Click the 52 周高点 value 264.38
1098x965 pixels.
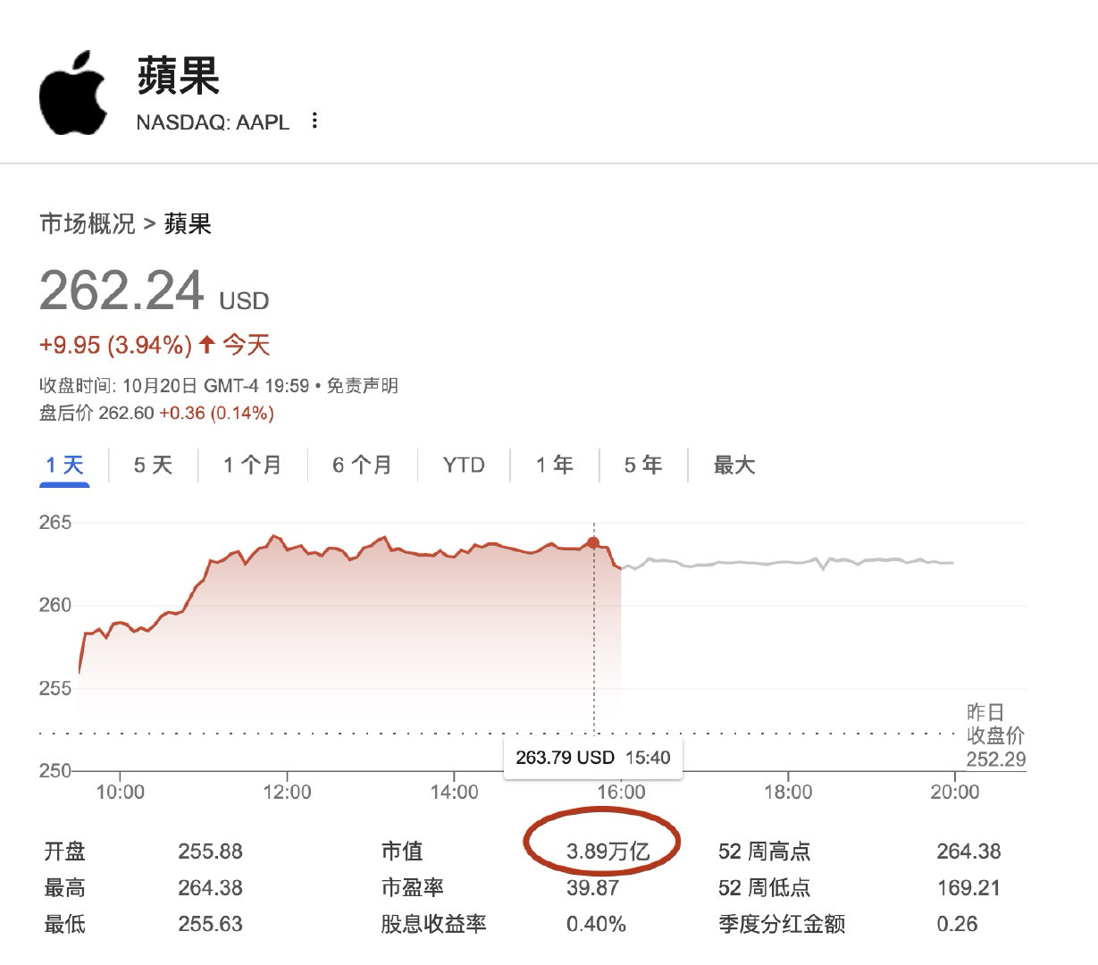[x=968, y=851]
